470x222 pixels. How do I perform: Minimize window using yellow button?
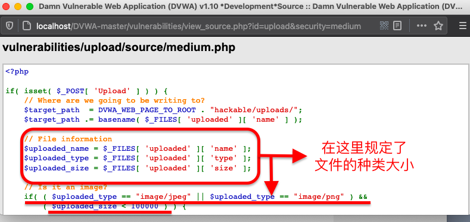click(18, 7)
